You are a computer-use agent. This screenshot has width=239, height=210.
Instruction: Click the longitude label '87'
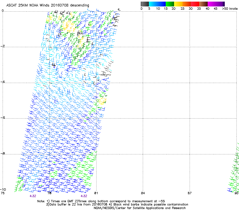click(190, 193)
